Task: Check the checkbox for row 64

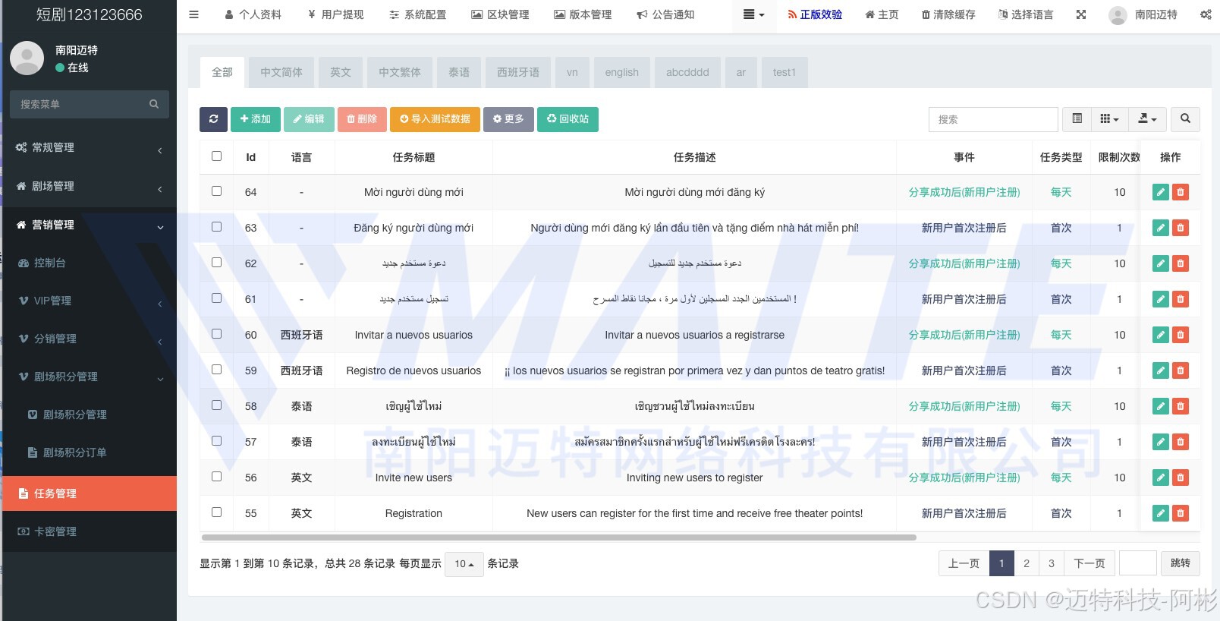Action: pyautogui.click(x=216, y=191)
